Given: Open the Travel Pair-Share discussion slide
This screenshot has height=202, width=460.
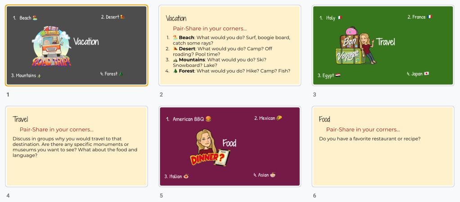Looking at the screenshot, I should coord(76,146).
